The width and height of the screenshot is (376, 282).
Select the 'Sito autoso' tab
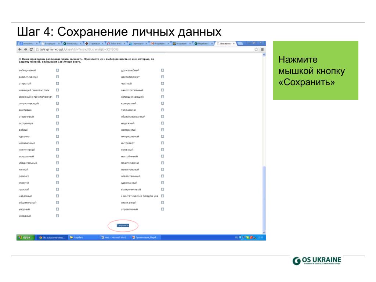click(225, 44)
